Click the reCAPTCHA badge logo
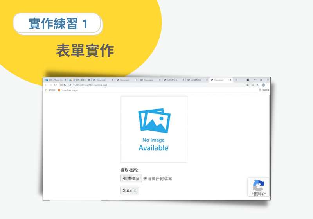313x219 pixels. point(259,185)
